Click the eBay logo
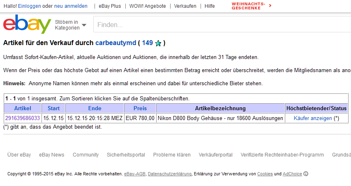The height and width of the screenshot is (186, 351). click(x=27, y=24)
